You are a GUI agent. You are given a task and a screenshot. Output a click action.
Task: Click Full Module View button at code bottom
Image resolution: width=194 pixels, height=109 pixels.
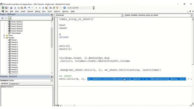coord(58,106)
